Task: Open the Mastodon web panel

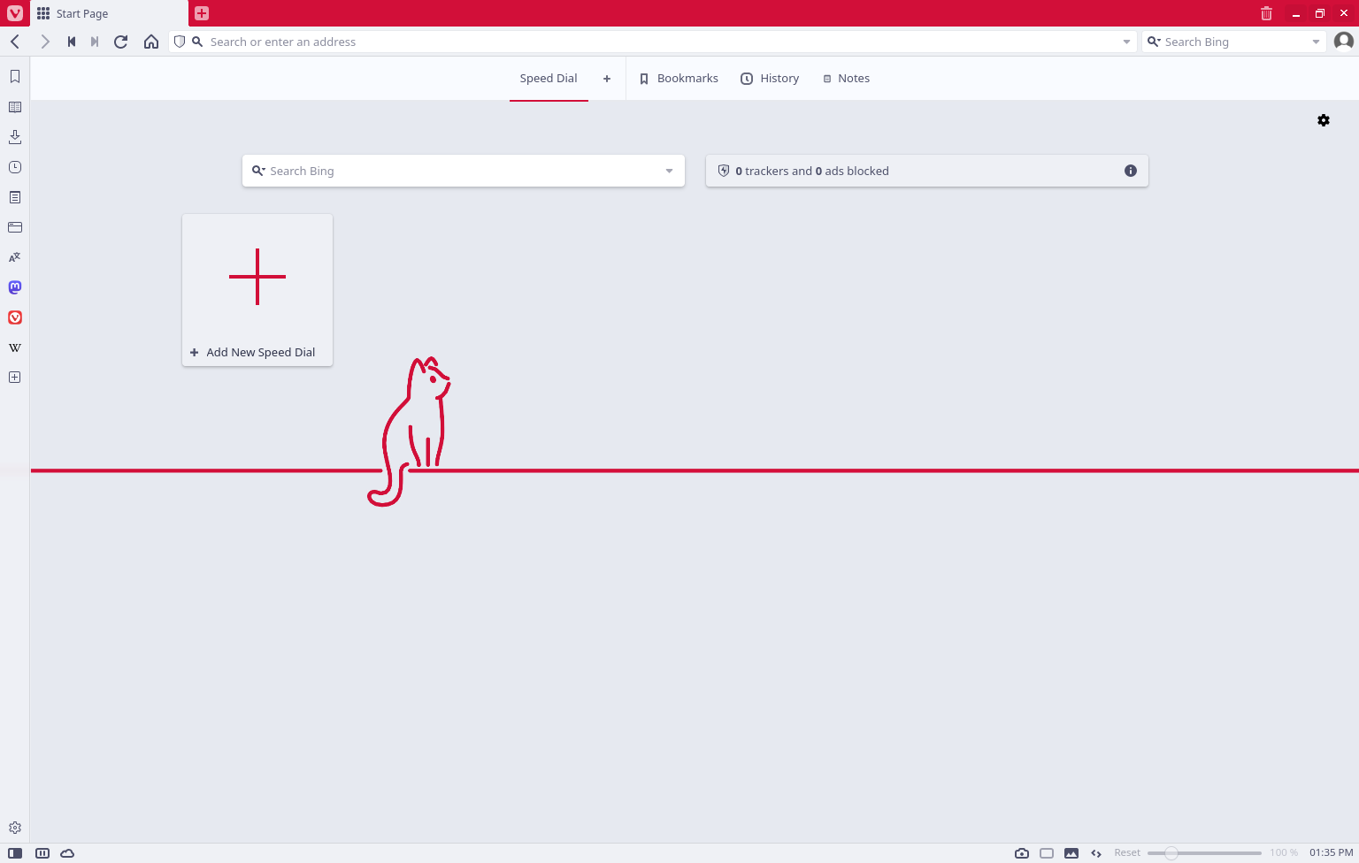Action: click(x=15, y=287)
